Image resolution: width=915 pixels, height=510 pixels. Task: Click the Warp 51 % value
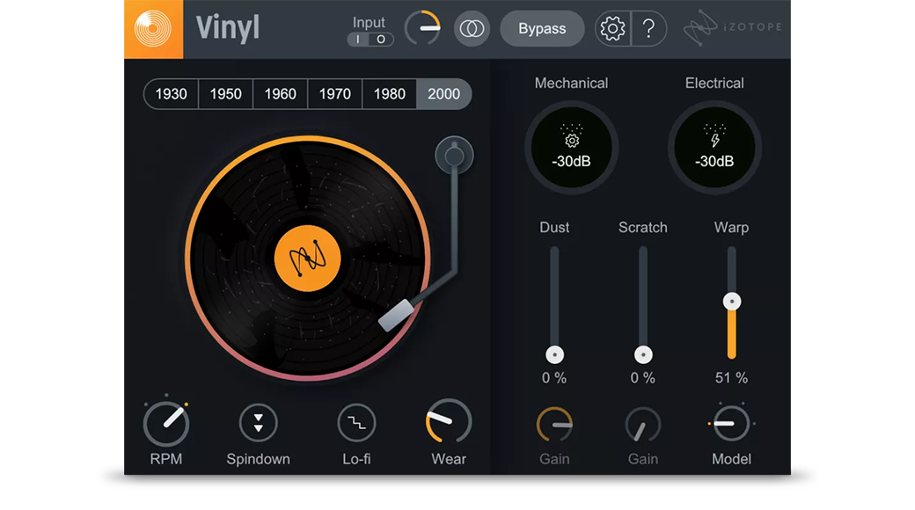[x=732, y=378]
